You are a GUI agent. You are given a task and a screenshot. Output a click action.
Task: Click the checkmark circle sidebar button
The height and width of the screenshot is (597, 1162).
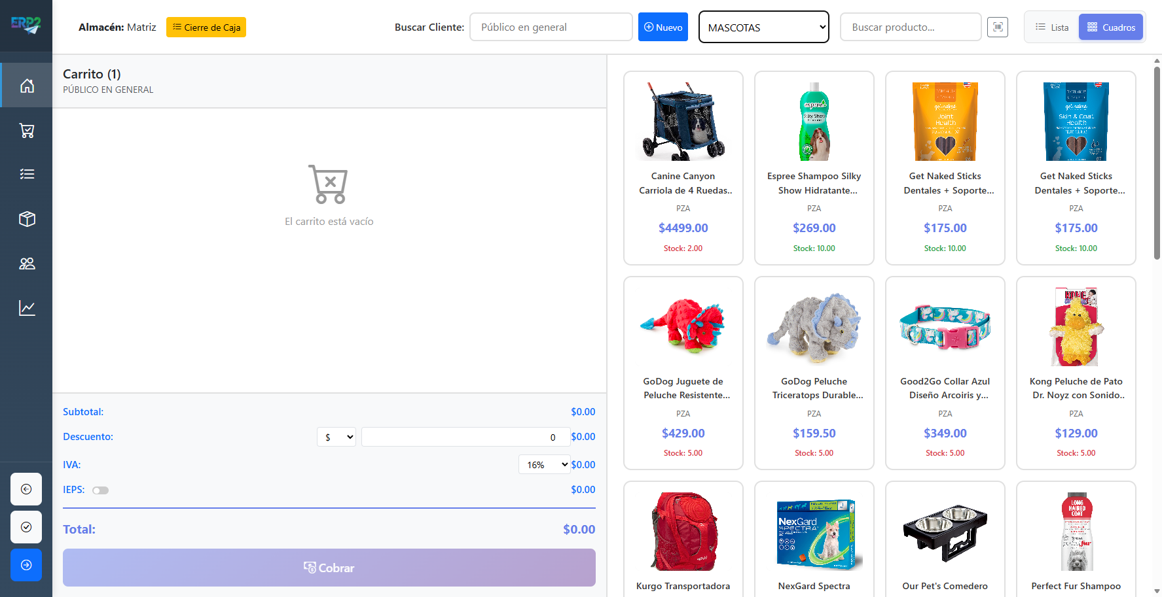tap(26, 527)
